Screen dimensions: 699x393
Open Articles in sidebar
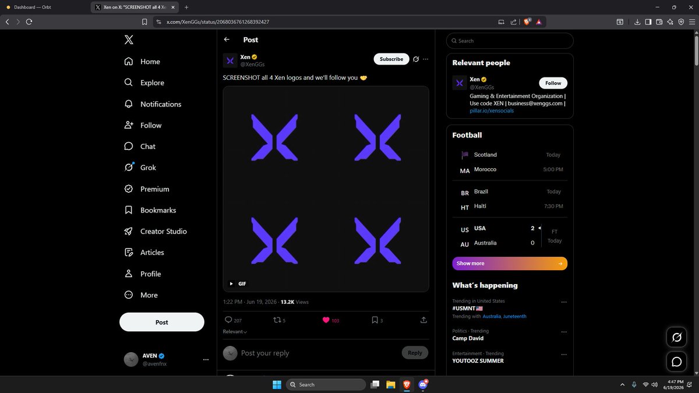(144, 253)
